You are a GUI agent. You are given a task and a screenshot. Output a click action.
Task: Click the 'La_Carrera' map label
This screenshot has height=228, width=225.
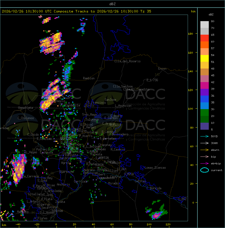(x=31, y=176)
